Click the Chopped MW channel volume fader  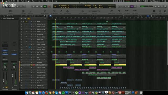[3, 80]
